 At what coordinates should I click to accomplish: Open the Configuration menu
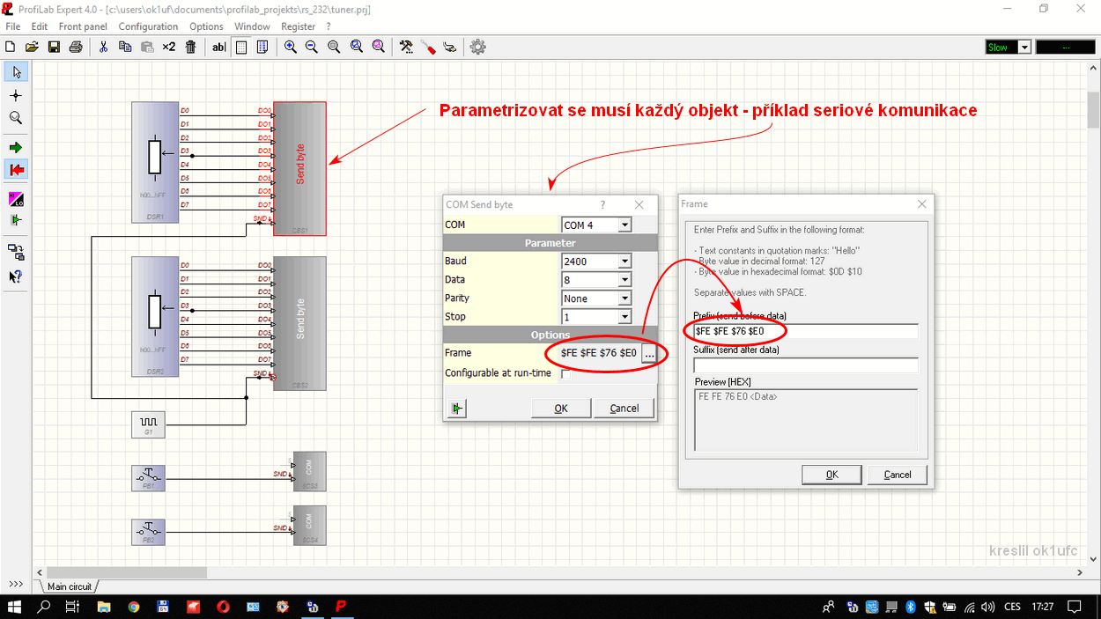(148, 26)
